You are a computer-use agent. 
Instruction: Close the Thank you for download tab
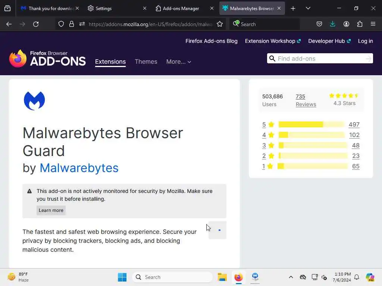tap(77, 8)
